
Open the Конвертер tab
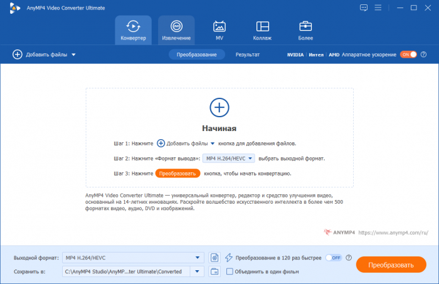133,30
